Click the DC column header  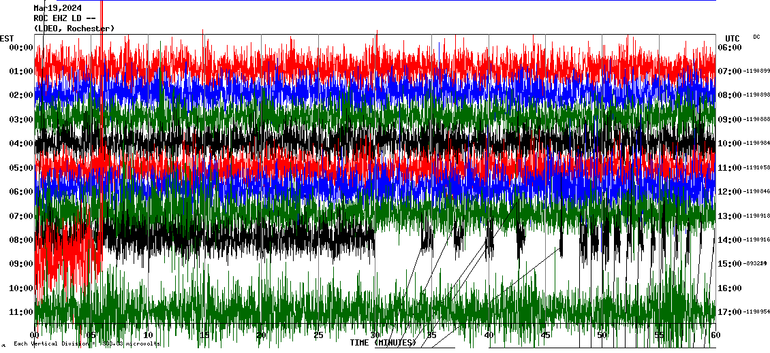pos(756,37)
